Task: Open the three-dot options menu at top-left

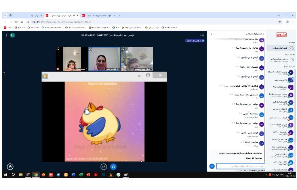Action: (x=6, y=35)
